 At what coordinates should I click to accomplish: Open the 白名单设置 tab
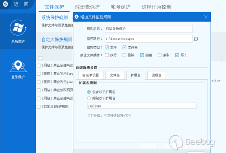91,75
